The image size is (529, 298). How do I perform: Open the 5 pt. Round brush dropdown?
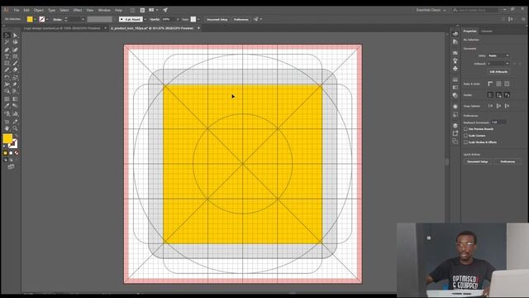(x=145, y=19)
